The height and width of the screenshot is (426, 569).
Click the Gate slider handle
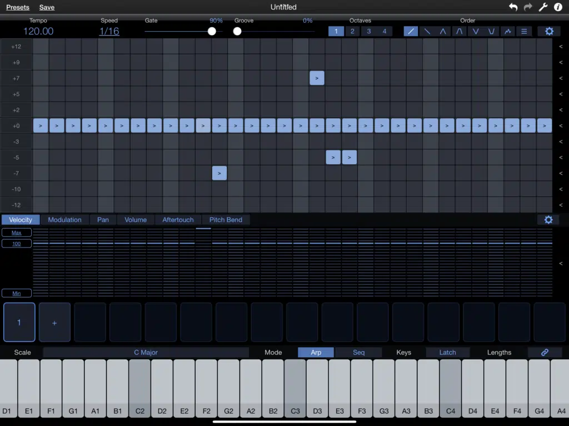click(x=212, y=32)
